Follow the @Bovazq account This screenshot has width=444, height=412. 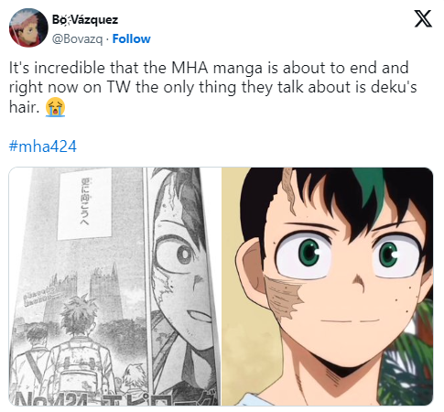click(132, 38)
